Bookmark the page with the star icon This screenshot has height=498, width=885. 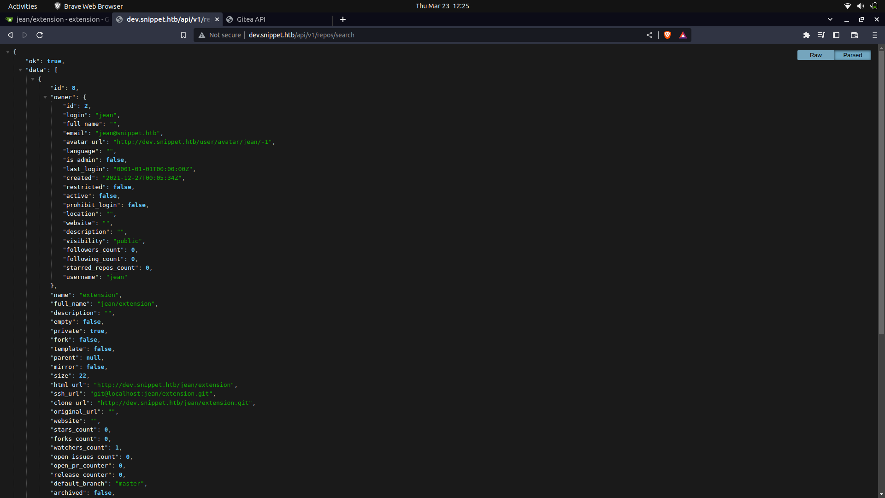pyautogui.click(x=183, y=35)
